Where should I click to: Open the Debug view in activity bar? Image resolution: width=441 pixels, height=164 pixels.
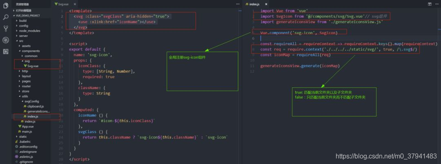pyautogui.click(x=5, y=40)
